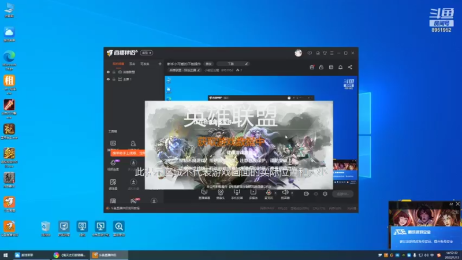This screenshot has height=260, width=462.
Task: Expand microphone options arrow
Action: (275, 193)
